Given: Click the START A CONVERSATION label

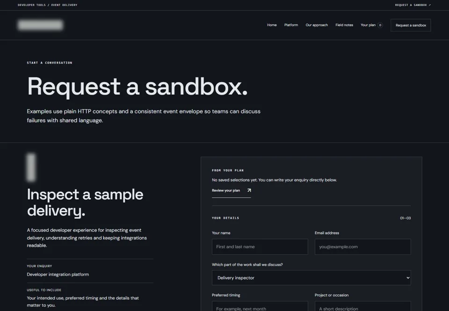Looking at the screenshot, I should [50, 63].
